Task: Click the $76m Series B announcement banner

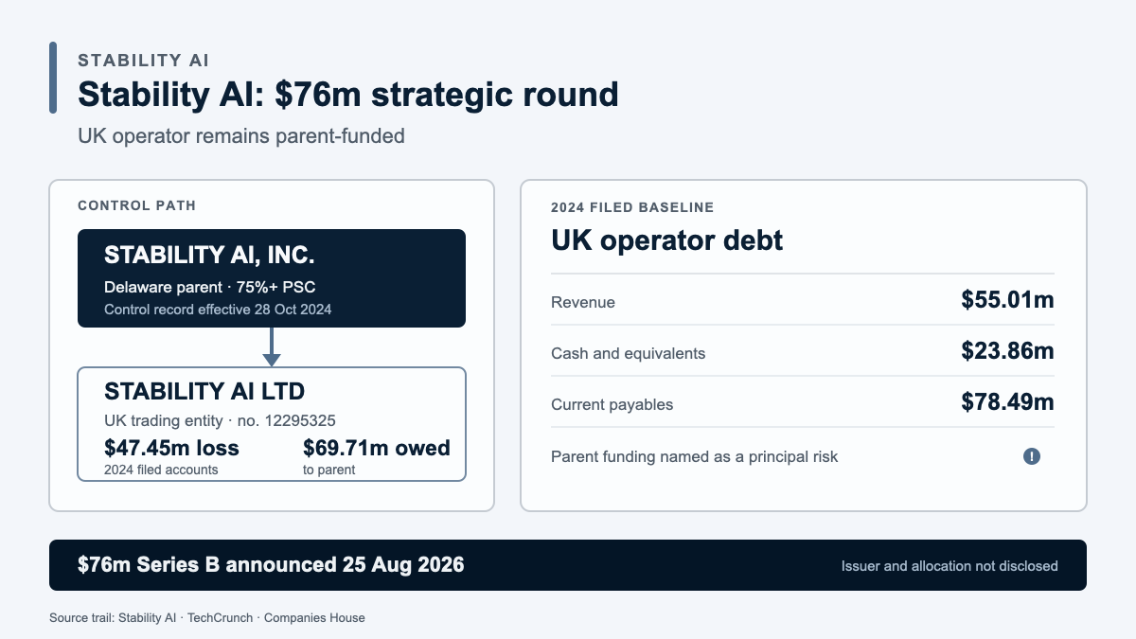Action: pyautogui.click(x=568, y=565)
